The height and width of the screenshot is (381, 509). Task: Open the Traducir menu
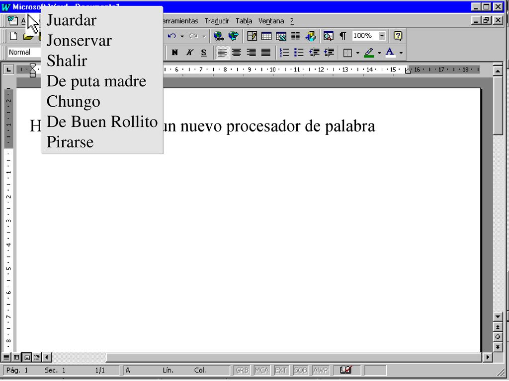click(217, 21)
